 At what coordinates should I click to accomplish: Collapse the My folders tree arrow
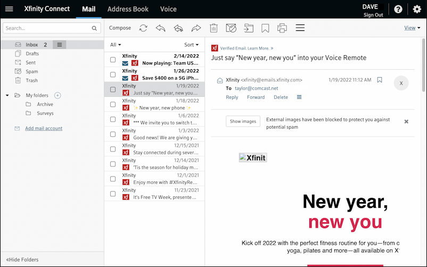coord(7,95)
